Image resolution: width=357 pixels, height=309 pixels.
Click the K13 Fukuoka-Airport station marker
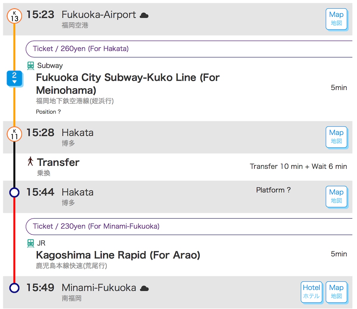click(14, 16)
